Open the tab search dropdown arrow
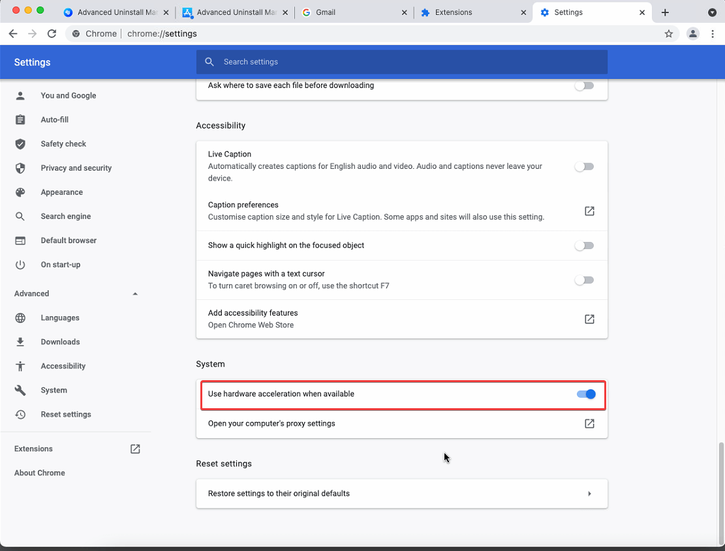 [x=712, y=12]
